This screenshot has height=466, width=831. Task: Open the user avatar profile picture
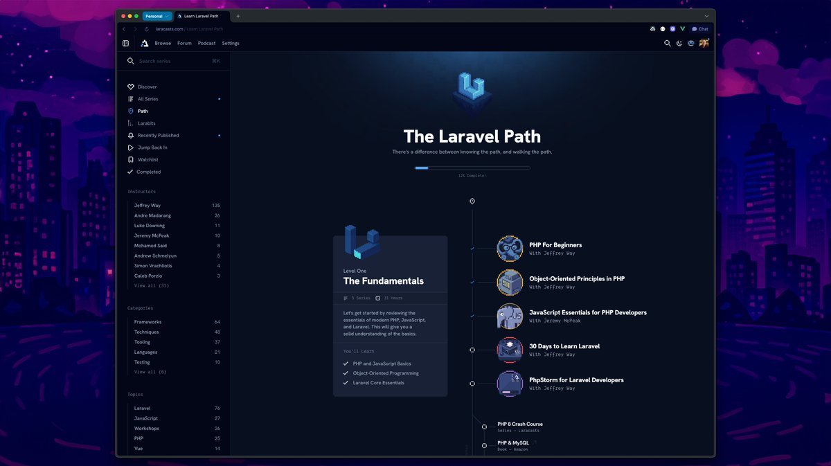click(704, 43)
